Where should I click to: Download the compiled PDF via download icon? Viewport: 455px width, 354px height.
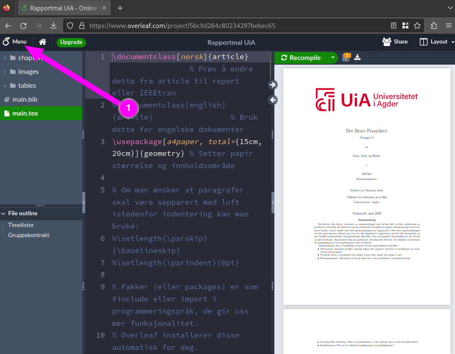coord(357,58)
